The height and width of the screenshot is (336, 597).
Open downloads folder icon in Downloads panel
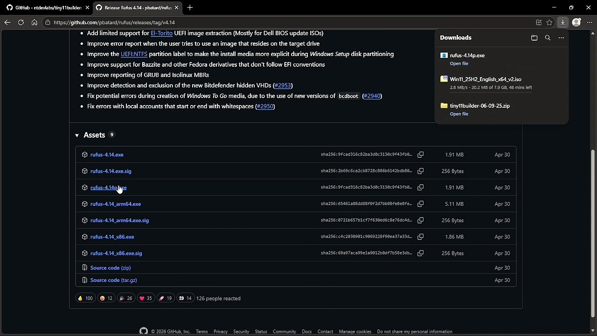tap(534, 38)
